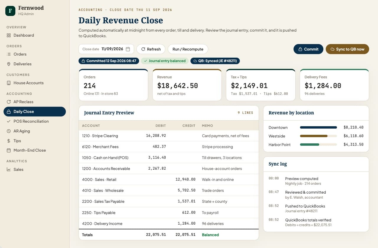The image size is (378, 248).
Task: Click the Deliveries pin icon
Action: (9, 64)
